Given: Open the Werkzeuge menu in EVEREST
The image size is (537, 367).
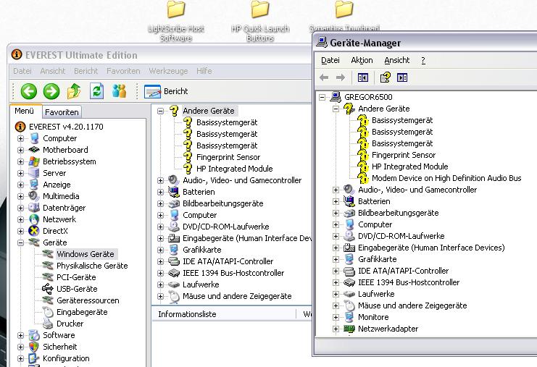Looking at the screenshot, I should [168, 71].
